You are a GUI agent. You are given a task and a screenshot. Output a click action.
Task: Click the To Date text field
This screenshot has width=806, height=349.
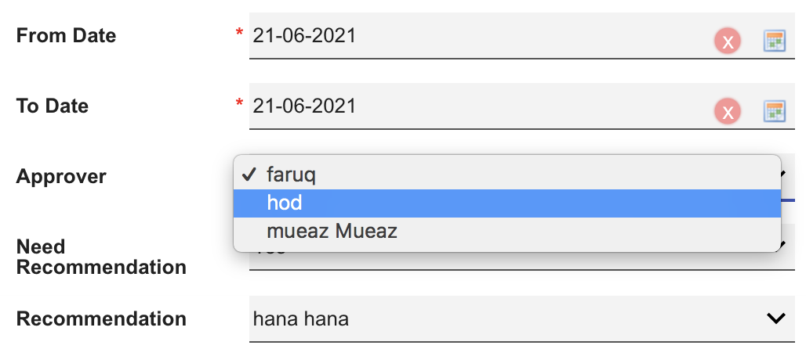(x=470, y=106)
